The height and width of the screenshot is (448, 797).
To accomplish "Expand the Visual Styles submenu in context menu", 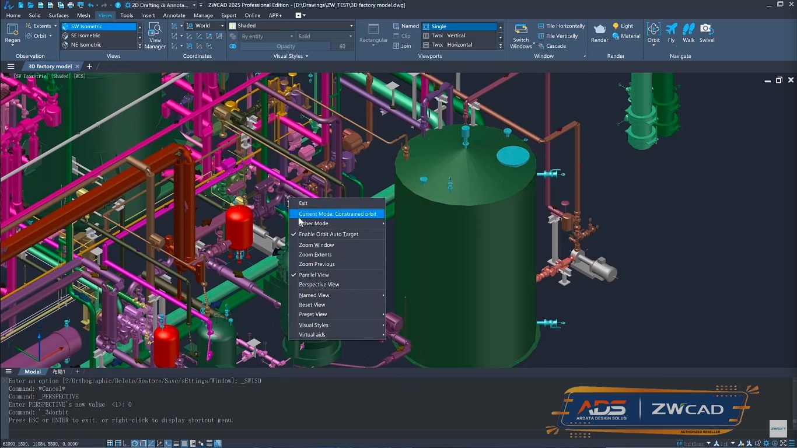I will (x=337, y=325).
